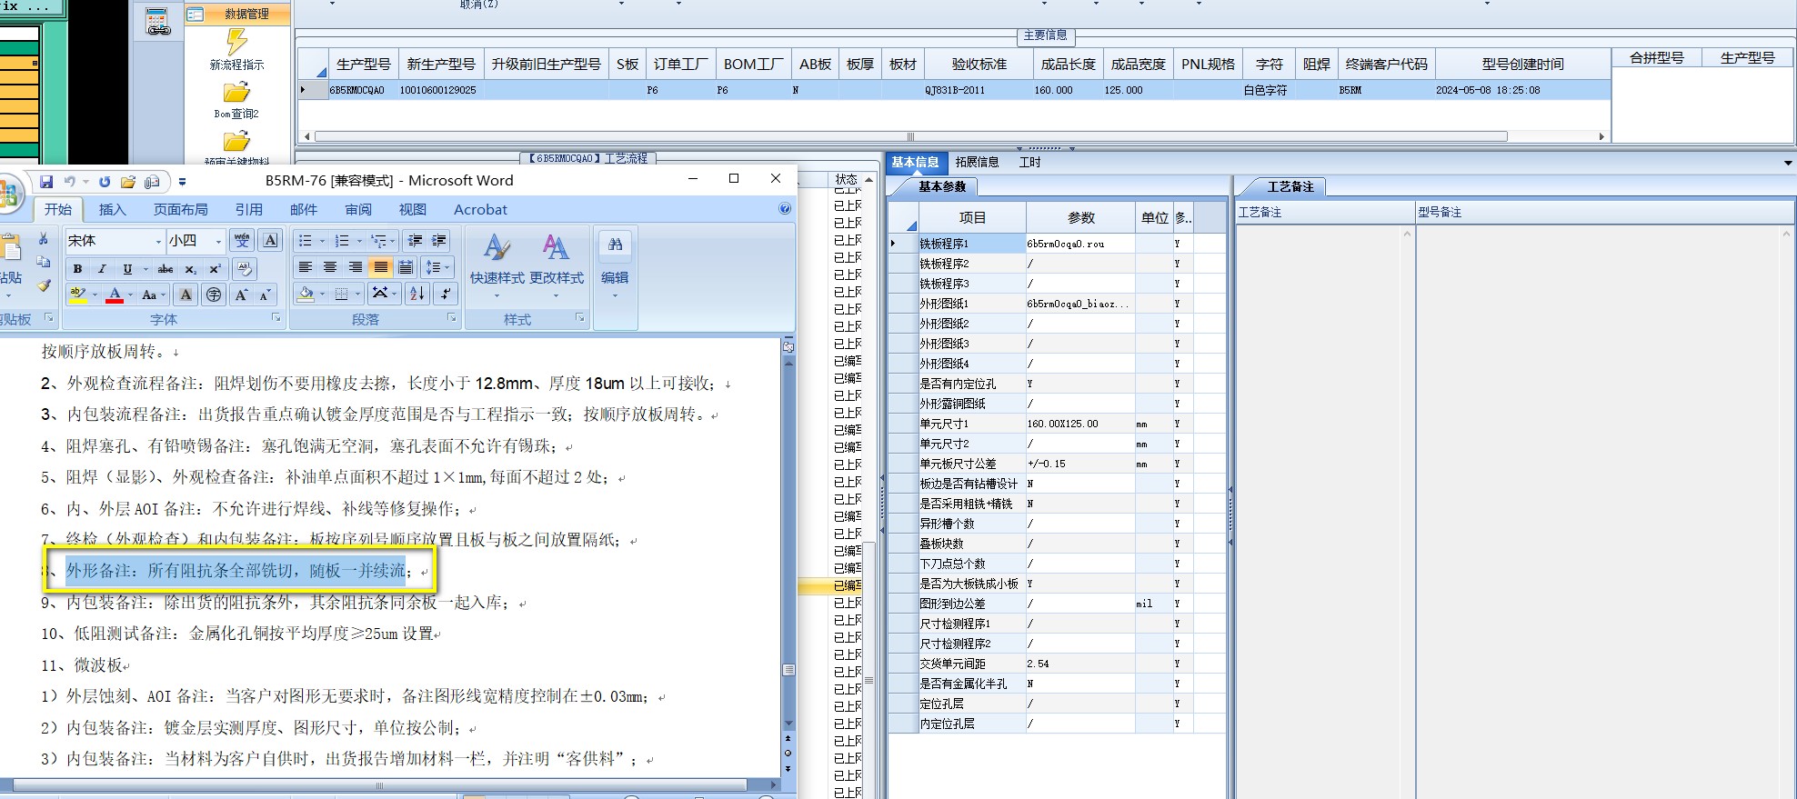Toggle bold formatting

click(x=77, y=268)
